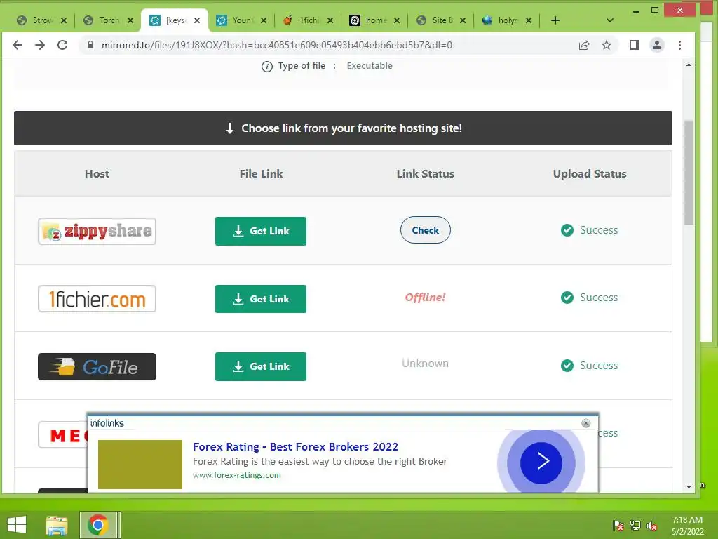Open File Explorer from taskbar
This screenshot has width=718, height=539.
(56, 525)
